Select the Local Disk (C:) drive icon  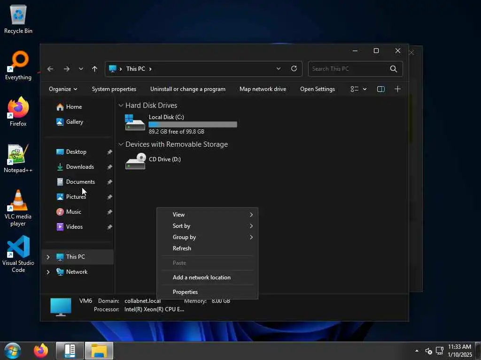click(x=135, y=122)
